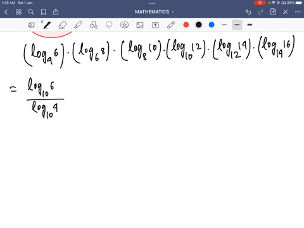
Task: Choose the black pen color
Action: [x=199, y=25]
